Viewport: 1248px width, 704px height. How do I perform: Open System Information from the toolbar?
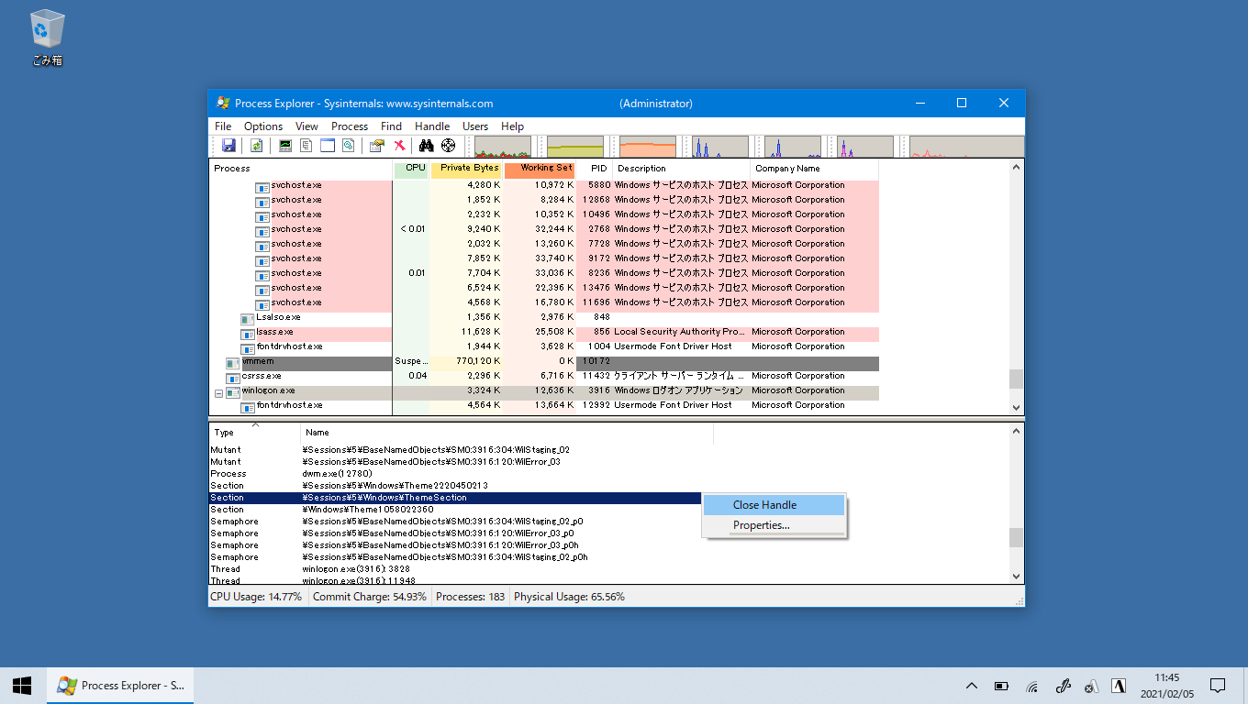tap(285, 146)
